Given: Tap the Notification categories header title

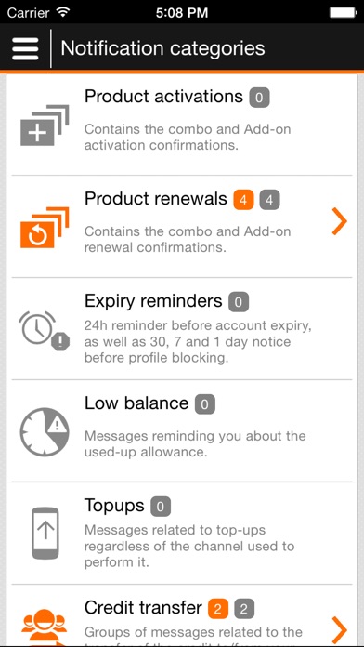Looking at the screenshot, I should click(x=162, y=48).
